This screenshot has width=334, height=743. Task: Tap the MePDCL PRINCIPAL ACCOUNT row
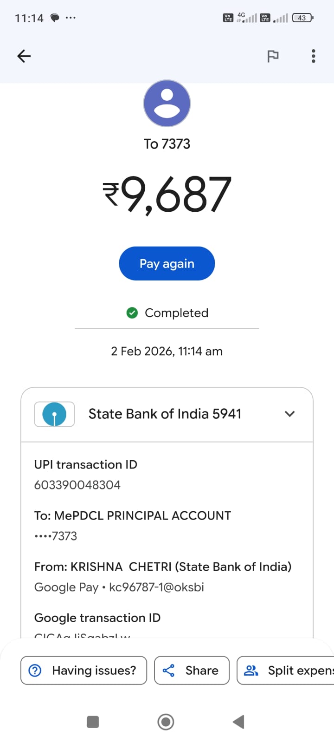133,515
